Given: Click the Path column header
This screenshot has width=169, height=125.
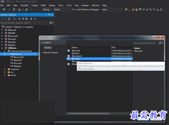Looking at the screenshot, I should [x=122, y=47].
